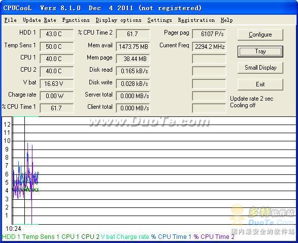Click the Temp Sens 1 label

20,45
